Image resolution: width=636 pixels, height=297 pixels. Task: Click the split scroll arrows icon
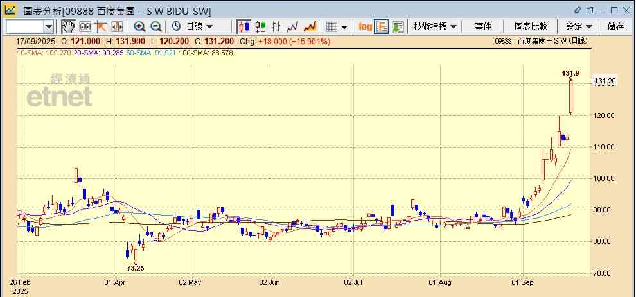117,27
